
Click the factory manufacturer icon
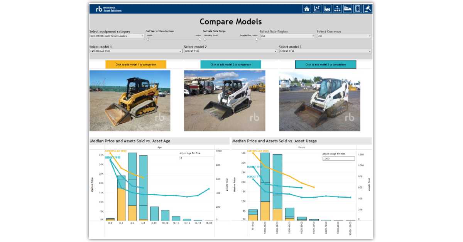[x=327, y=9]
